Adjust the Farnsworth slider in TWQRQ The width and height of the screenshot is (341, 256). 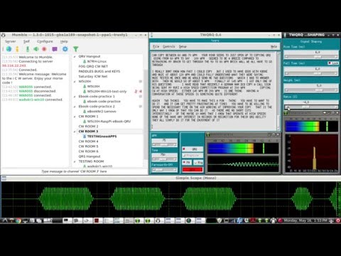[164, 170]
